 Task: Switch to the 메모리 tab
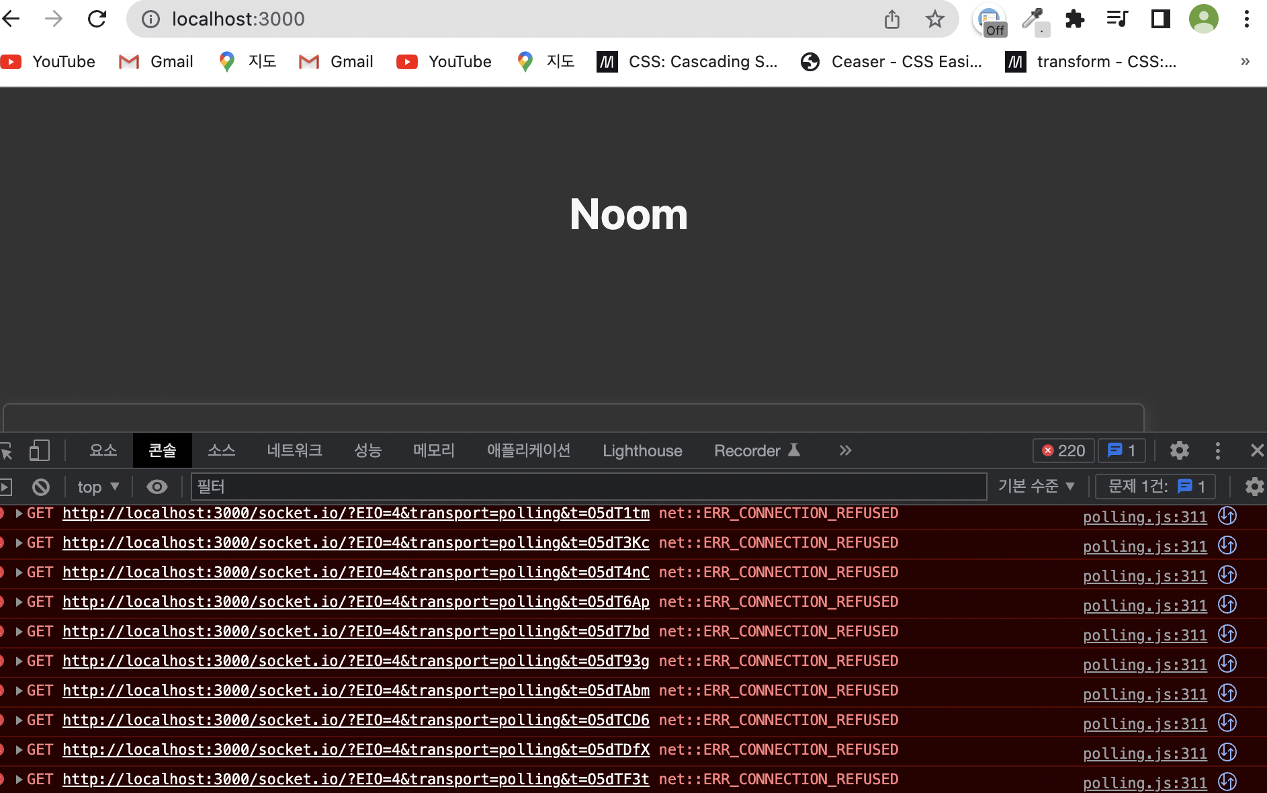[434, 450]
